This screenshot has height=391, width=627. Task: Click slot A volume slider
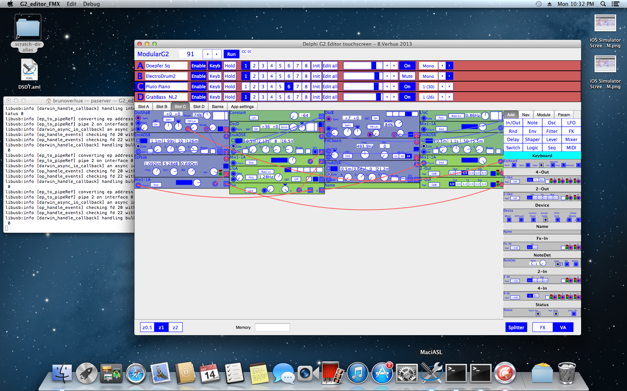[x=363, y=66]
